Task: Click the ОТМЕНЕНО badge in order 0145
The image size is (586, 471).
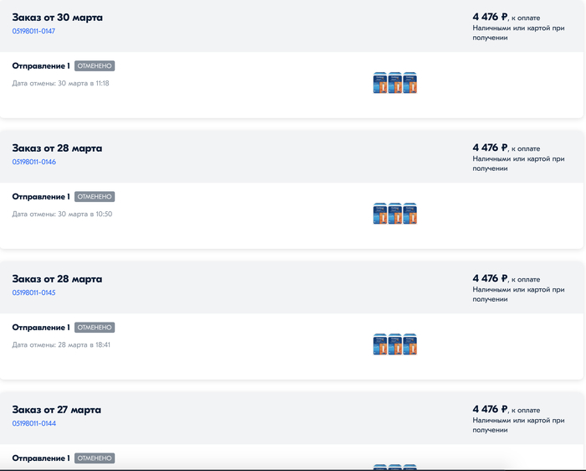Action: [x=95, y=328]
